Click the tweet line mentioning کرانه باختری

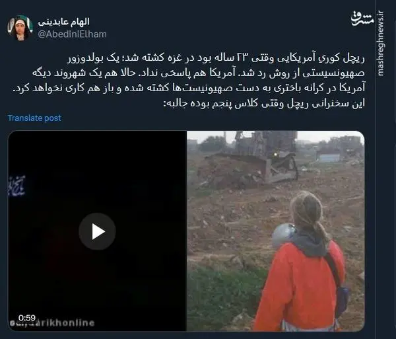(189, 89)
